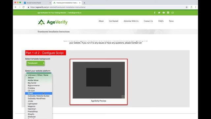
Task: Open the About nav link
Action: pyautogui.click(x=101, y=21)
